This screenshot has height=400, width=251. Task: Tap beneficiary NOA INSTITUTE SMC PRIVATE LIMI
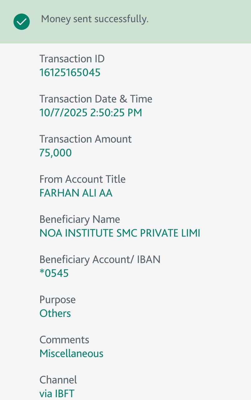tap(120, 233)
